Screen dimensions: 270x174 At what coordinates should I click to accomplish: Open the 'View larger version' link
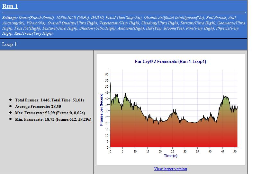(170, 169)
